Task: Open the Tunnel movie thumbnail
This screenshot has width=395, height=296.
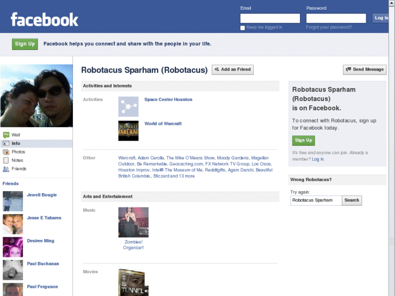Action: [x=134, y=282]
